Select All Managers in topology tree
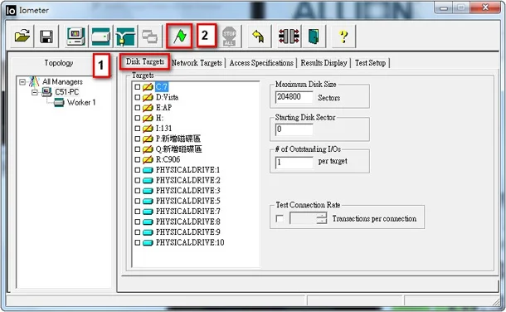The image size is (506, 312). (x=62, y=81)
